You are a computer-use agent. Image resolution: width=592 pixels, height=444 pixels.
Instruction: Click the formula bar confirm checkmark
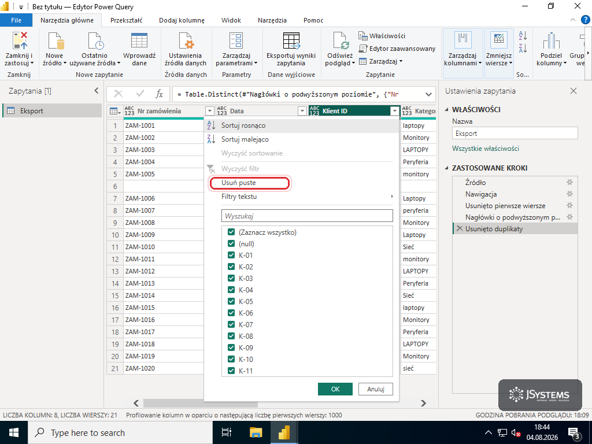point(140,94)
